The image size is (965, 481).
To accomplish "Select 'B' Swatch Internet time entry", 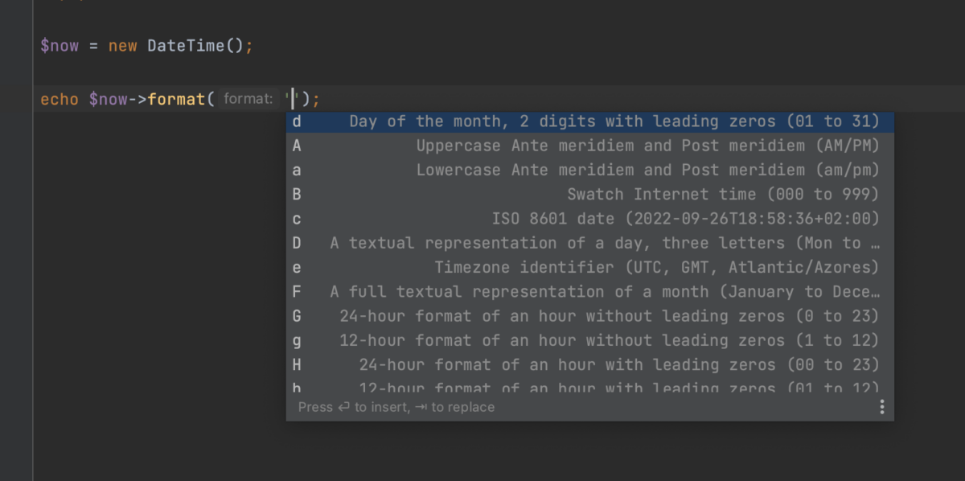I will pyautogui.click(x=589, y=194).
